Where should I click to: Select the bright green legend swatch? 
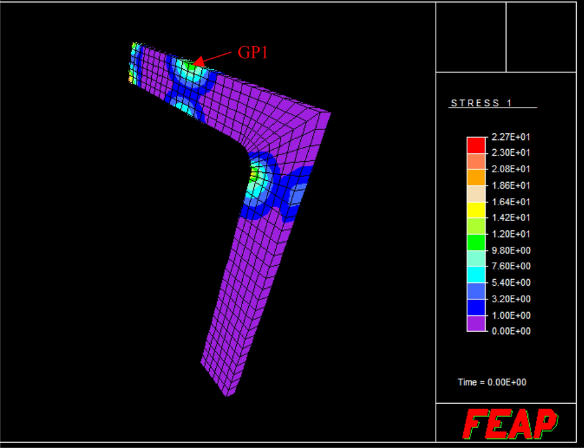[476, 242]
